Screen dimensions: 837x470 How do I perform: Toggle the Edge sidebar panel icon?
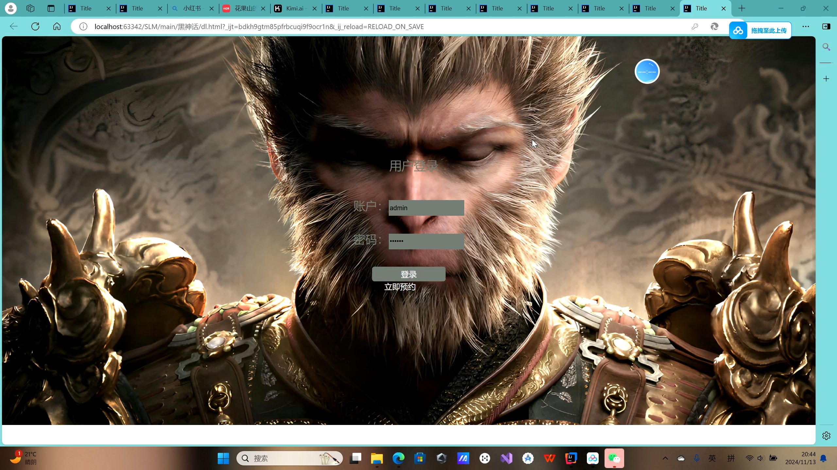[826, 26]
